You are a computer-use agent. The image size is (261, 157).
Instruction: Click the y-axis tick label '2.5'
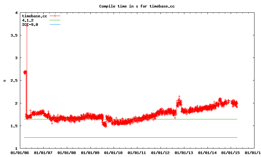click(15, 80)
